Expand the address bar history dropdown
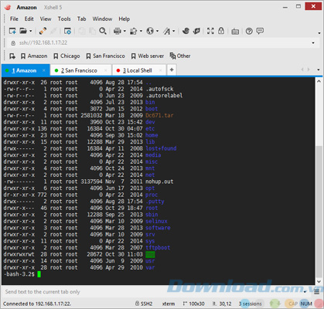The image size is (324, 309). click(x=313, y=42)
